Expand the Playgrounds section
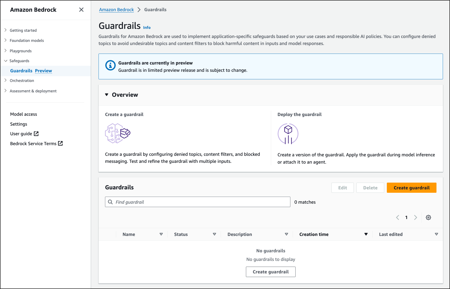The image size is (450, 289). (5, 51)
